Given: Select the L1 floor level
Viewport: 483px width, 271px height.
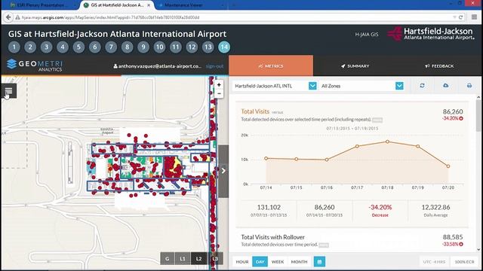Looking at the screenshot, I should pos(183,259).
